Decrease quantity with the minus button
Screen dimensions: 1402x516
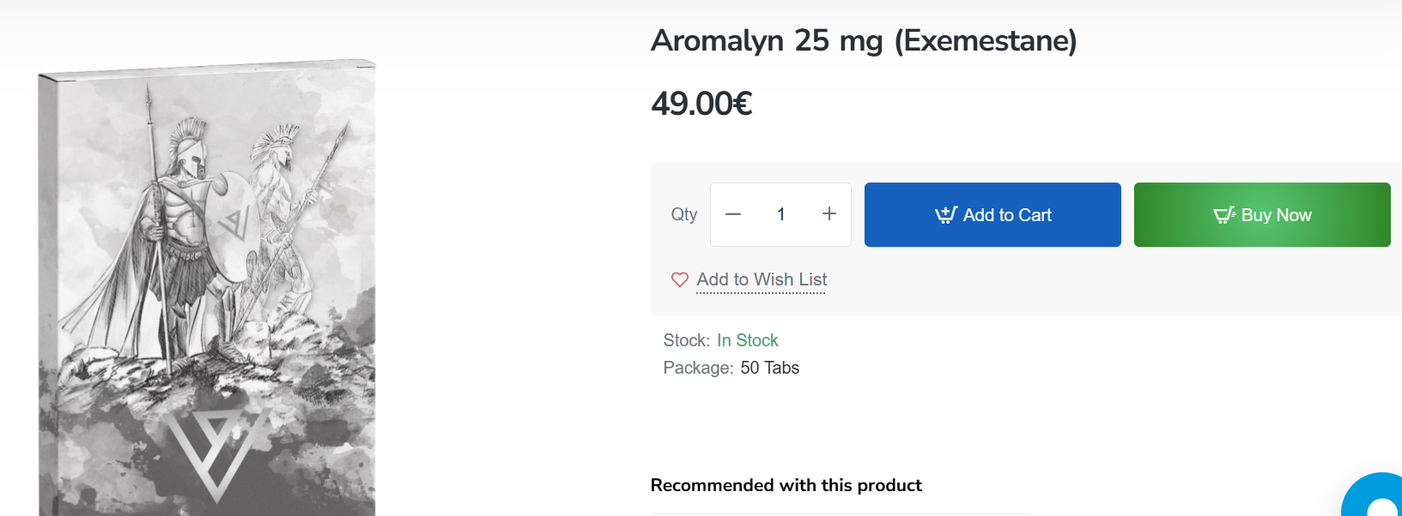click(x=733, y=214)
